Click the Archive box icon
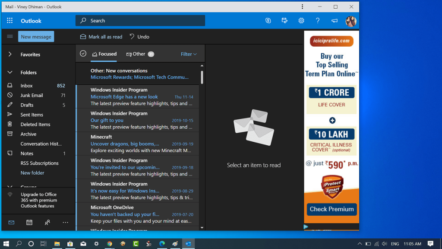 tap(10, 134)
